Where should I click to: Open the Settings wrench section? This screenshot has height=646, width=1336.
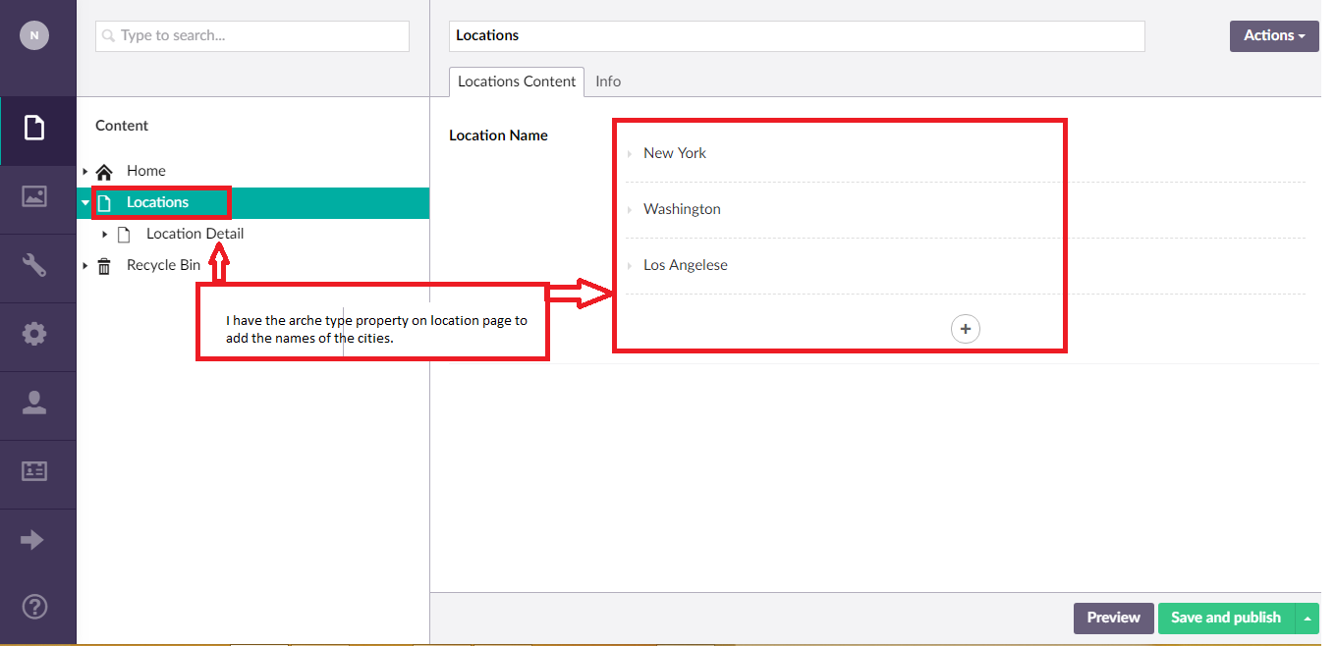[34, 265]
